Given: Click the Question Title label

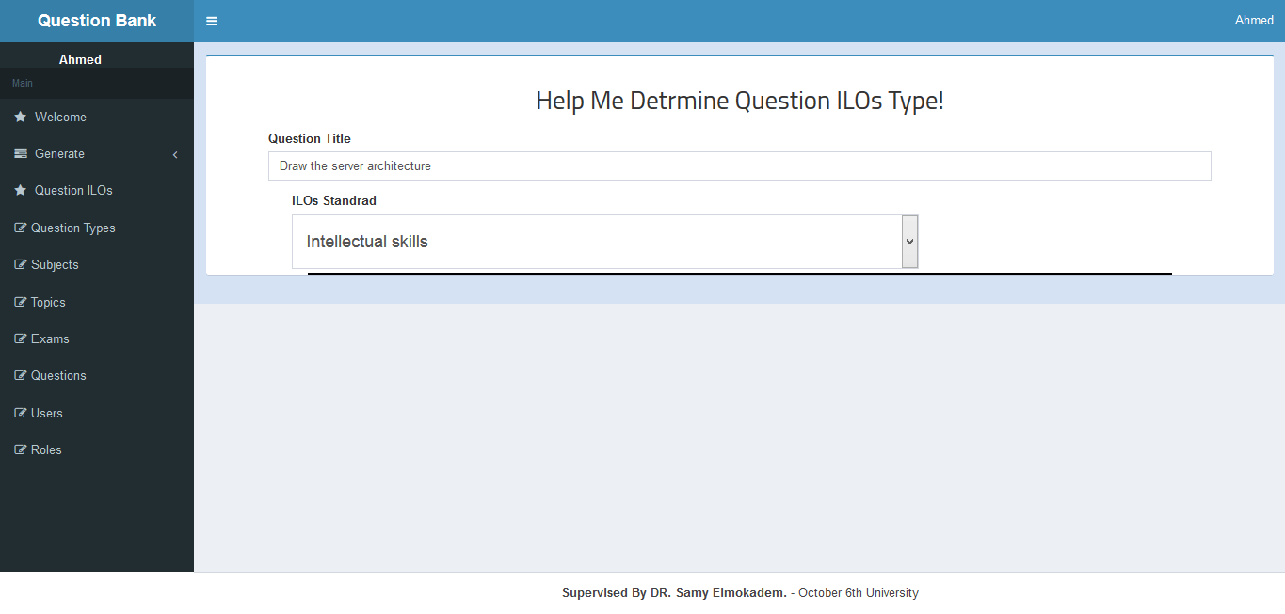Looking at the screenshot, I should tap(310, 138).
